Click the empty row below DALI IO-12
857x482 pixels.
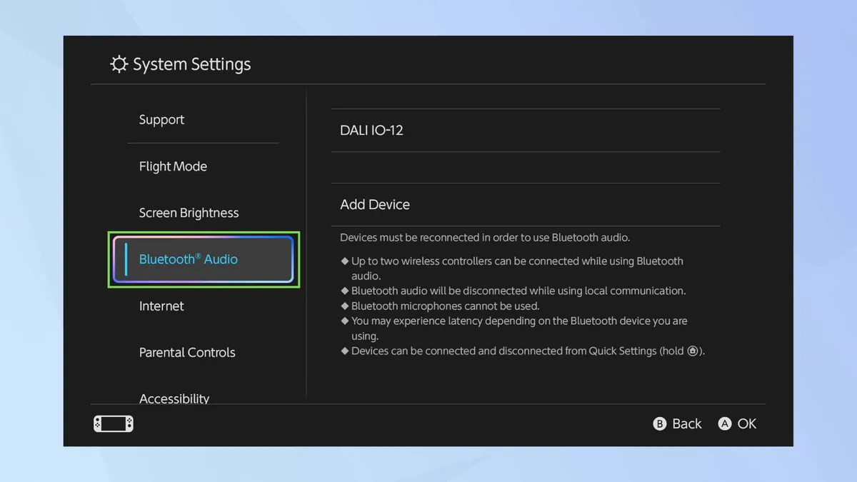click(525, 168)
